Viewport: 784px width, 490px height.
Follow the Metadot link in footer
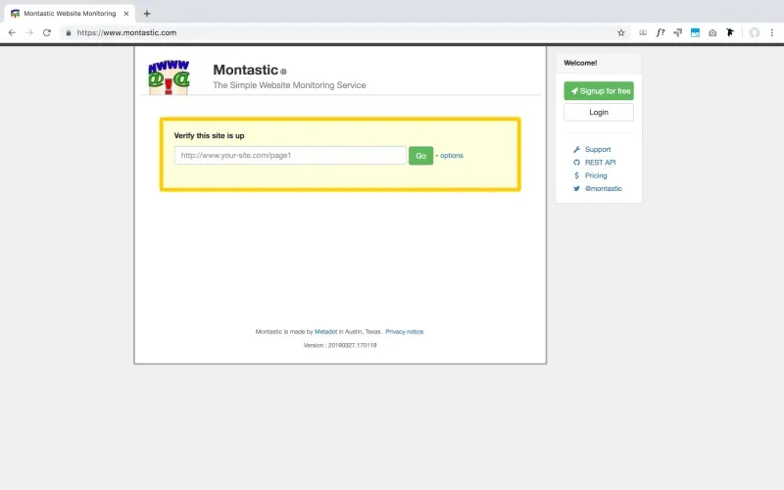click(x=325, y=331)
